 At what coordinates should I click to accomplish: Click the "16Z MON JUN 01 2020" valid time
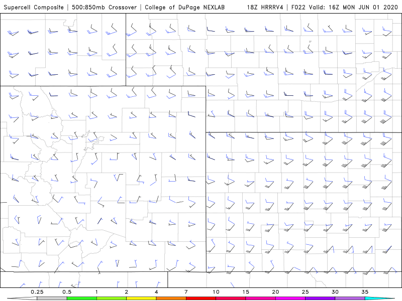[363, 7]
